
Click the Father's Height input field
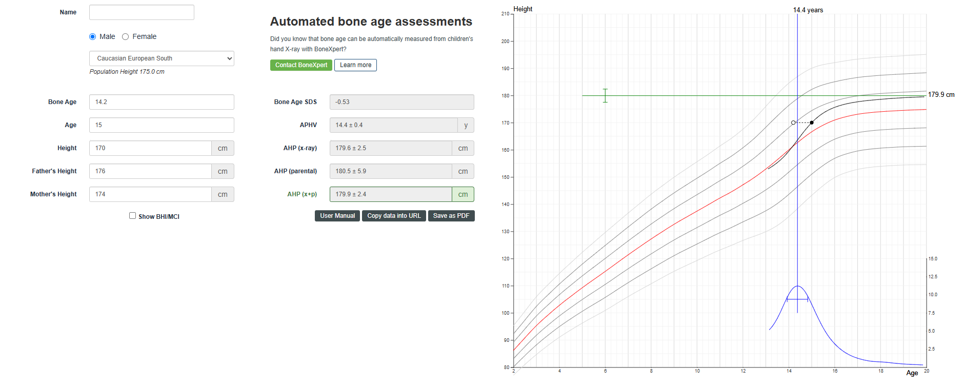pyautogui.click(x=150, y=171)
